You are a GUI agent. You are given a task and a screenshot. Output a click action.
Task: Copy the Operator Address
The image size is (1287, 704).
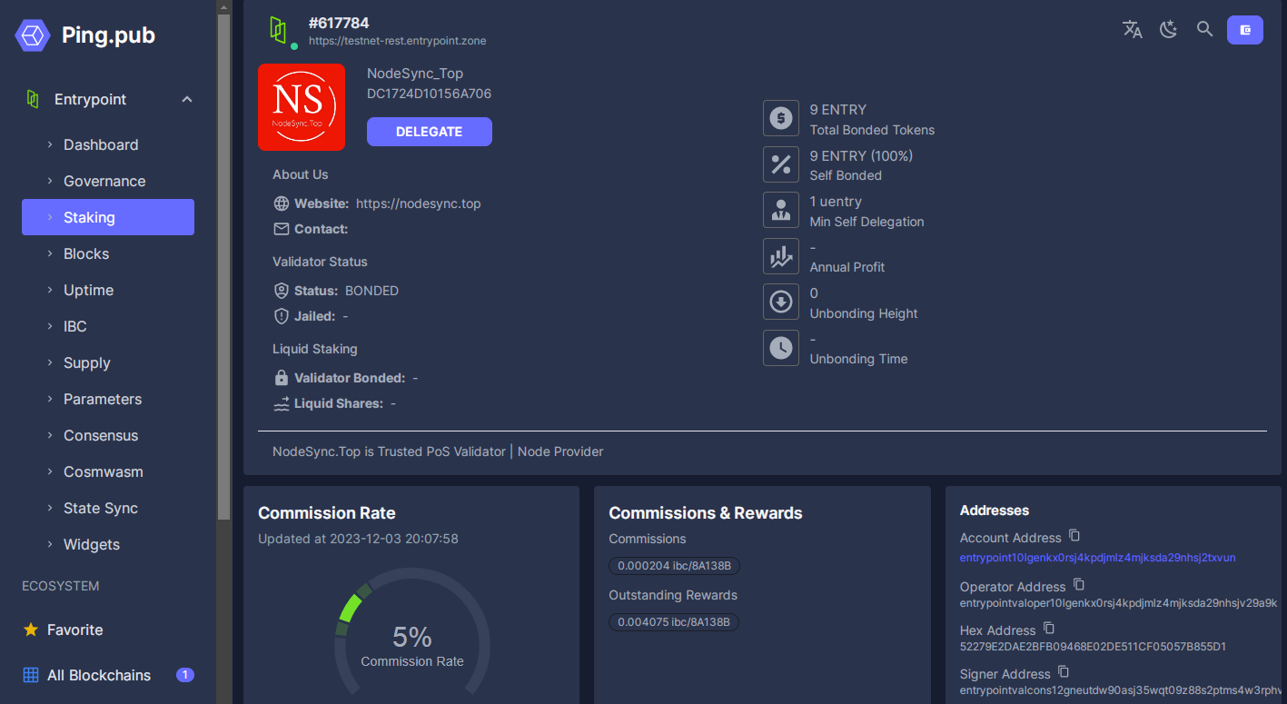pos(1079,585)
